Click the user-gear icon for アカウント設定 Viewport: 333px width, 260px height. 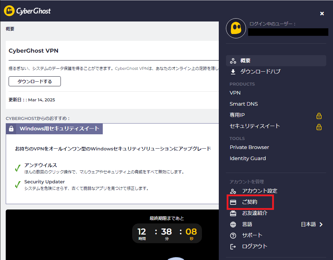[x=233, y=191]
